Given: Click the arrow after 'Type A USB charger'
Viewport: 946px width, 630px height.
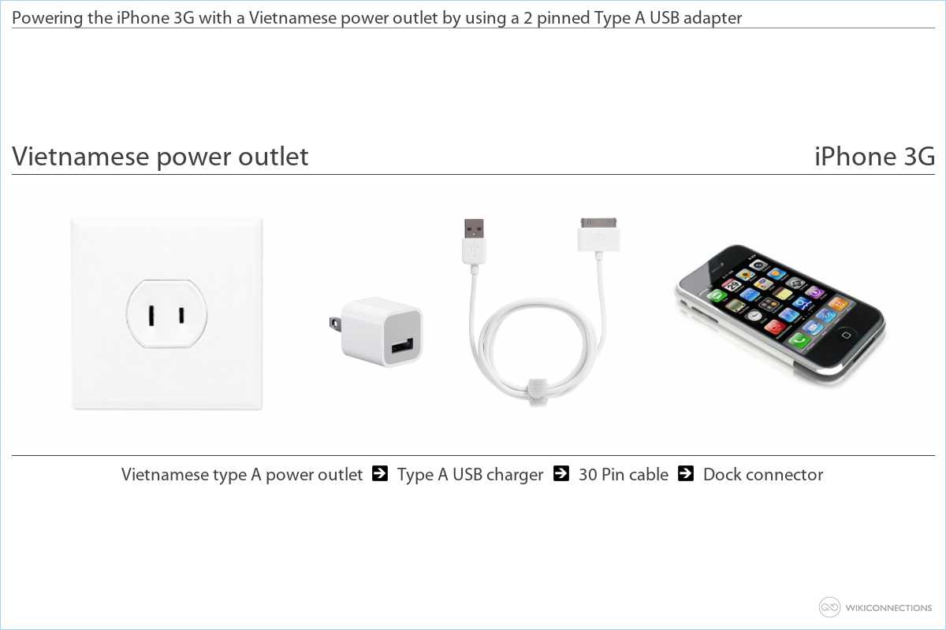Looking at the screenshot, I should click(x=561, y=474).
